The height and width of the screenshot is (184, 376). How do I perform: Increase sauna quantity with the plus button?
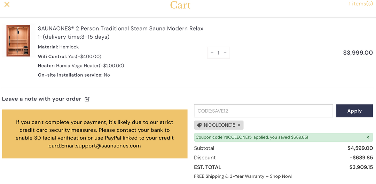pos(225,53)
